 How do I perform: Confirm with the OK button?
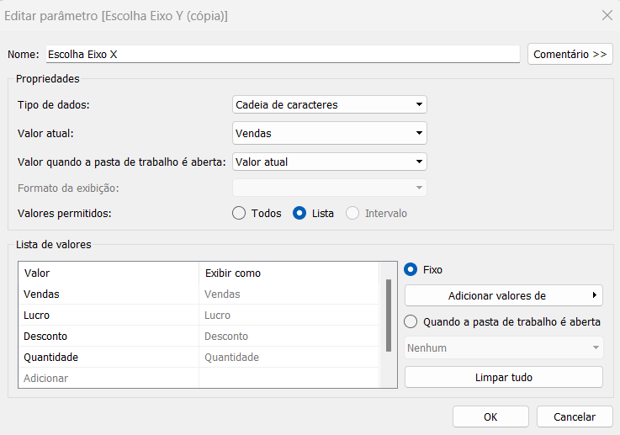(490, 416)
